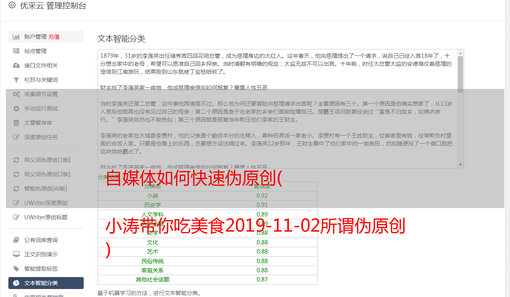Click the 0.87 confidence value
Viewport: 510px width, 297px height.
coord(262,279)
